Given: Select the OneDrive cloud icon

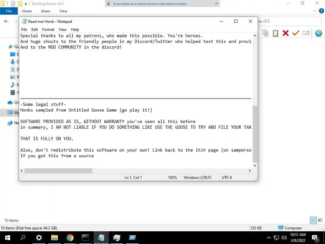Looking at the screenshot, I should pos(10,103).
